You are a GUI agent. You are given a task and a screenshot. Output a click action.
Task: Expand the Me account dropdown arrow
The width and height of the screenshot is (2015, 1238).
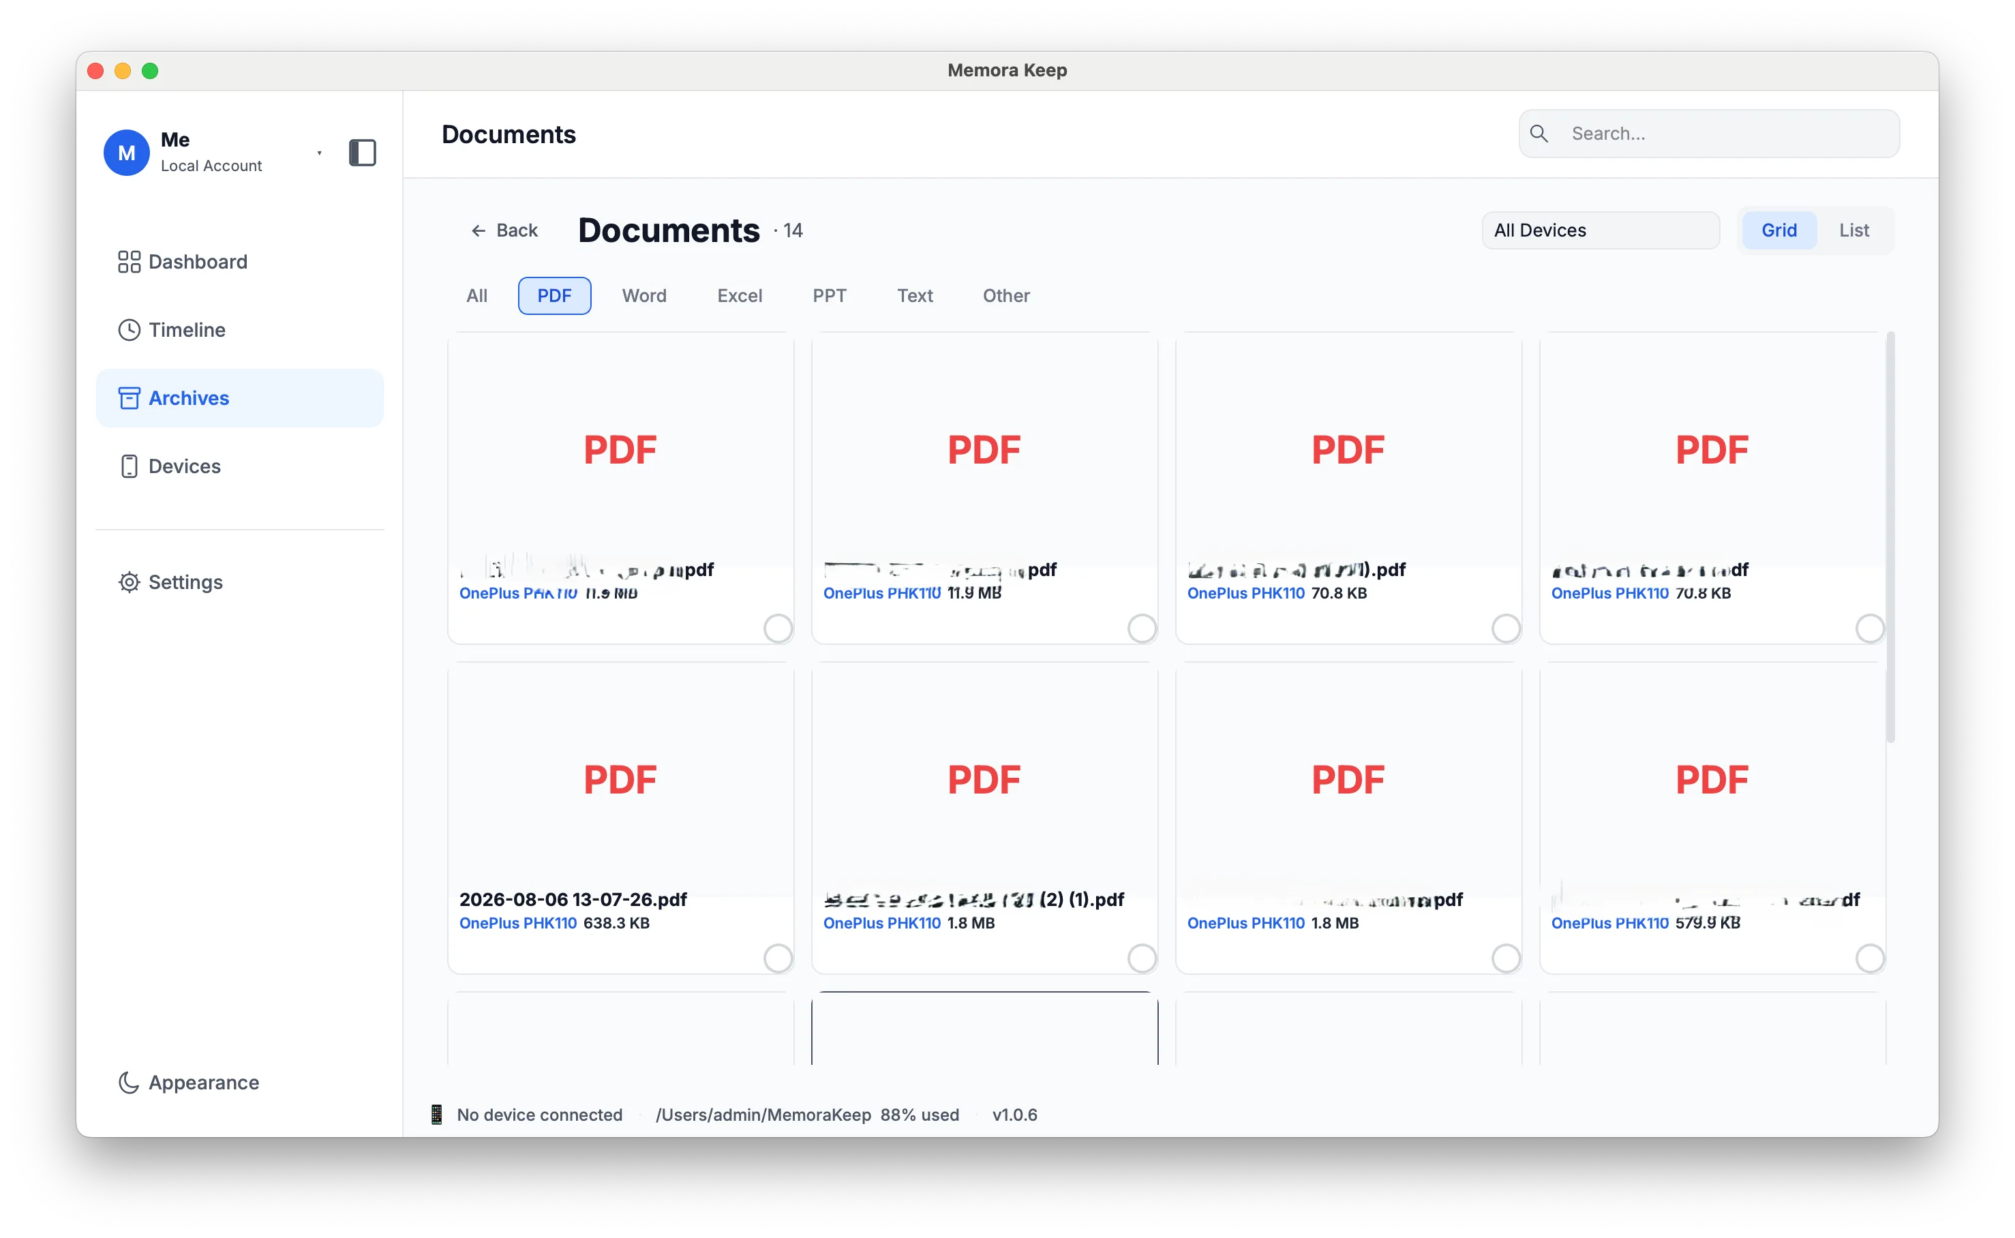click(319, 153)
